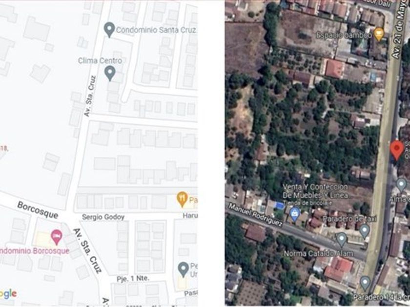Select the Espacio bamboo yellow marker

379,34
